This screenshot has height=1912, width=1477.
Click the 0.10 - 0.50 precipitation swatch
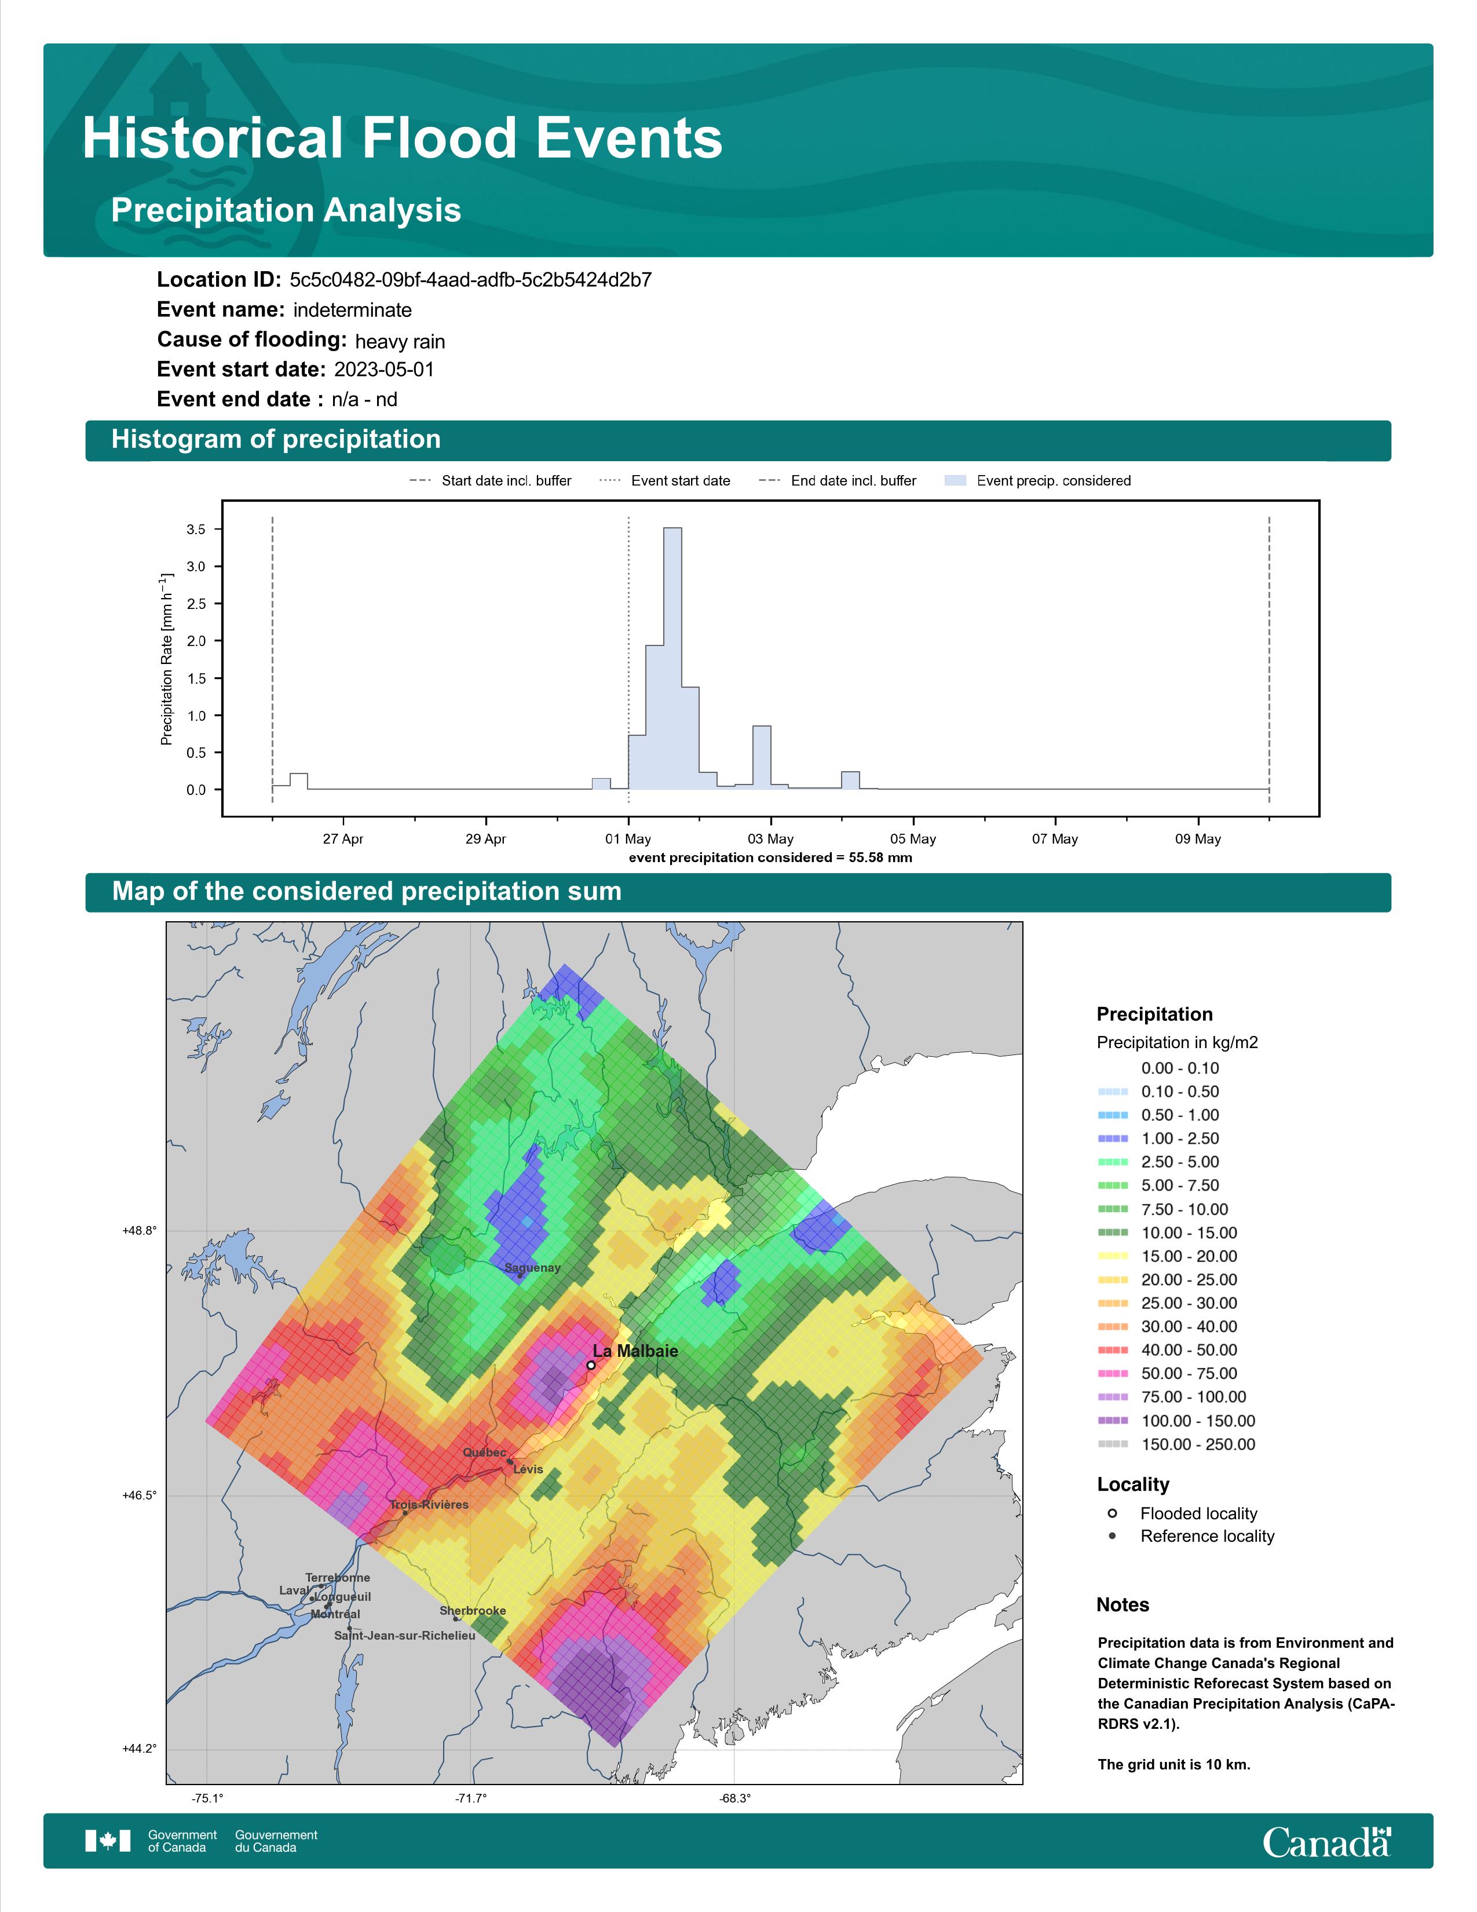(1112, 1092)
